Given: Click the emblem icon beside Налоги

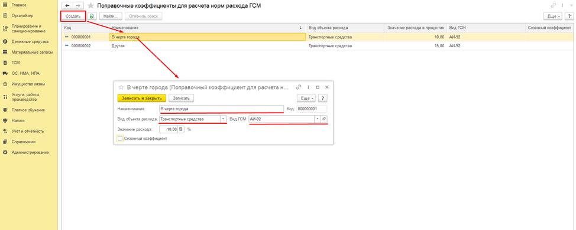Looking at the screenshot, I should click(5, 120).
